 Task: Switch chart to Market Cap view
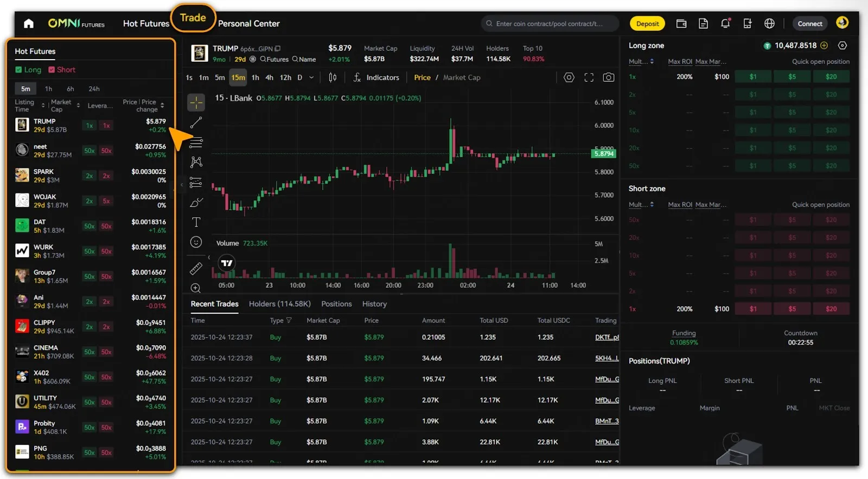[461, 77]
